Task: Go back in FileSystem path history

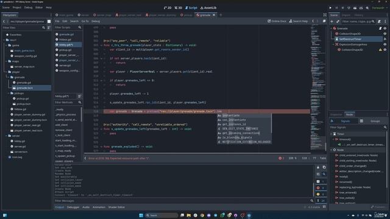Action: tap(4, 22)
